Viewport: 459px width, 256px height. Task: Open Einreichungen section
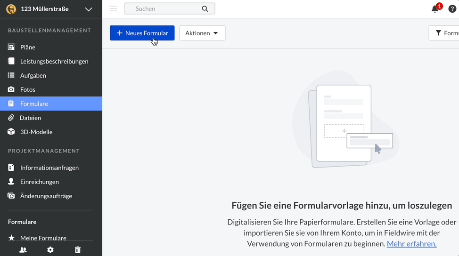[51, 182]
